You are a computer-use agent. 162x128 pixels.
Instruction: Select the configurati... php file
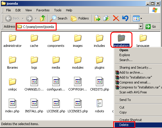pyautogui.click(x=56, y=84)
